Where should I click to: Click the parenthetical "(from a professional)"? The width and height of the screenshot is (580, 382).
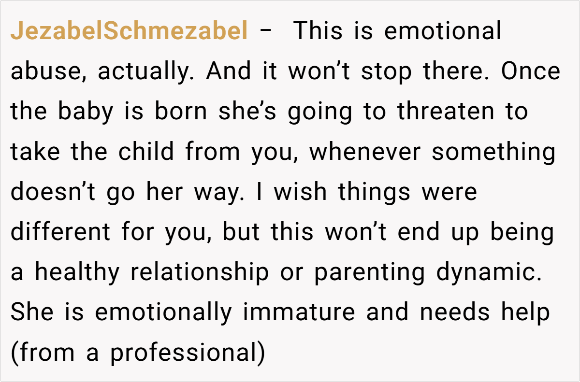click(x=138, y=353)
